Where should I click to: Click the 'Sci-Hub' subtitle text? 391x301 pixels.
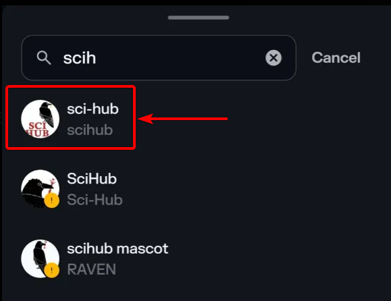(x=95, y=200)
